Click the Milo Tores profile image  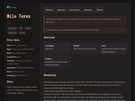tap(12, 7)
